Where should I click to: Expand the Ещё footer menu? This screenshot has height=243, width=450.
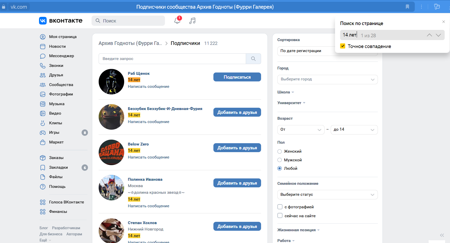[x=45, y=240]
